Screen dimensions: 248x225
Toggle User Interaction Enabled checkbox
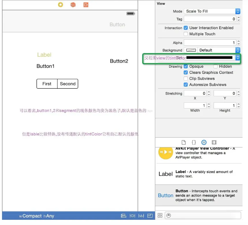186,28
